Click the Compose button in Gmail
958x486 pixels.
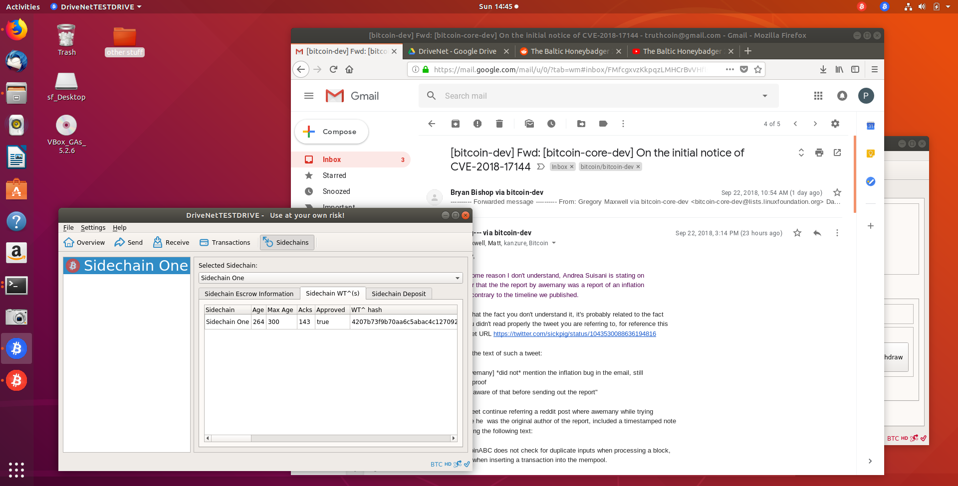(332, 132)
